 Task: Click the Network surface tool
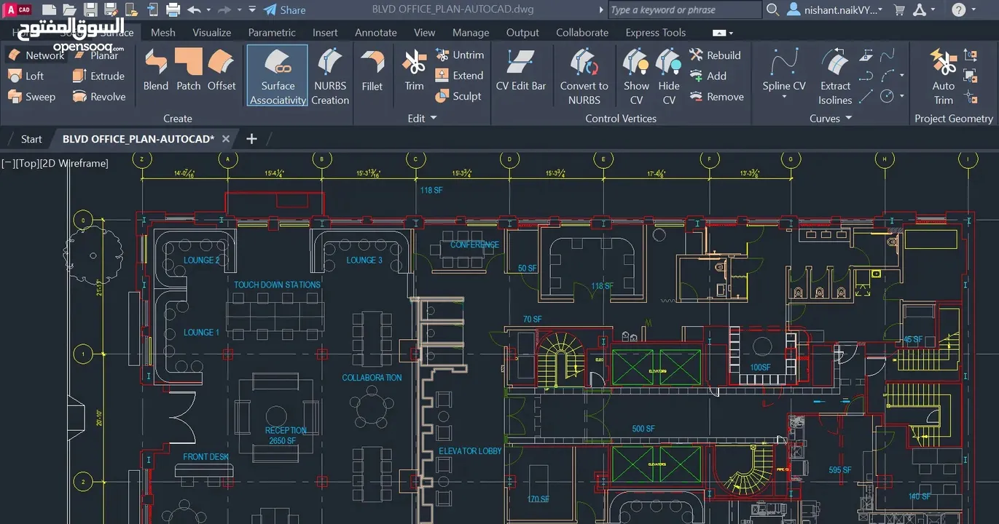pos(36,55)
